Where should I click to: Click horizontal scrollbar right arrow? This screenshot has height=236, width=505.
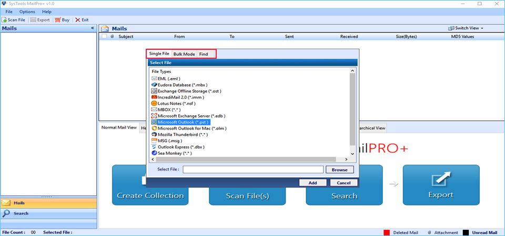pyautogui.click(x=346, y=159)
